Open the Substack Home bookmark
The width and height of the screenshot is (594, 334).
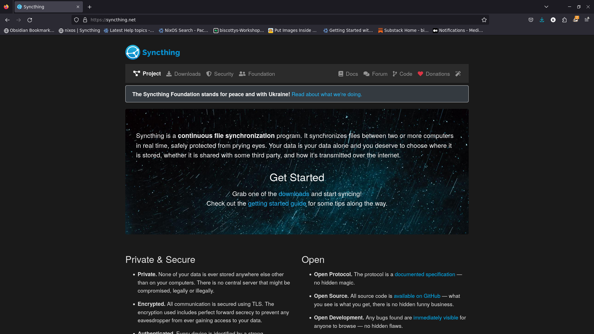403,30
